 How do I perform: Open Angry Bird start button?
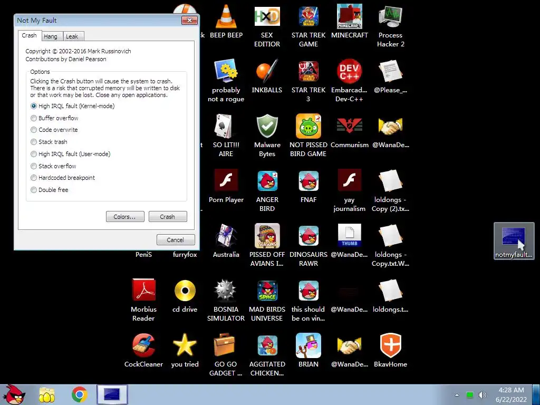coord(14,394)
